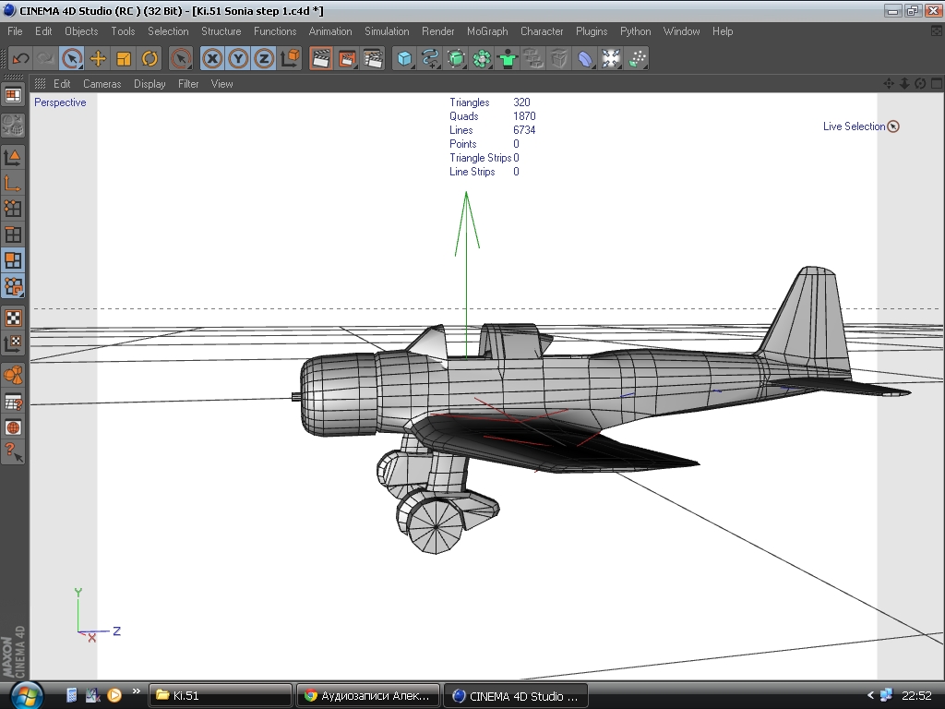The height and width of the screenshot is (709, 945).
Task: Toggle the Z axis lock
Action: (264, 59)
